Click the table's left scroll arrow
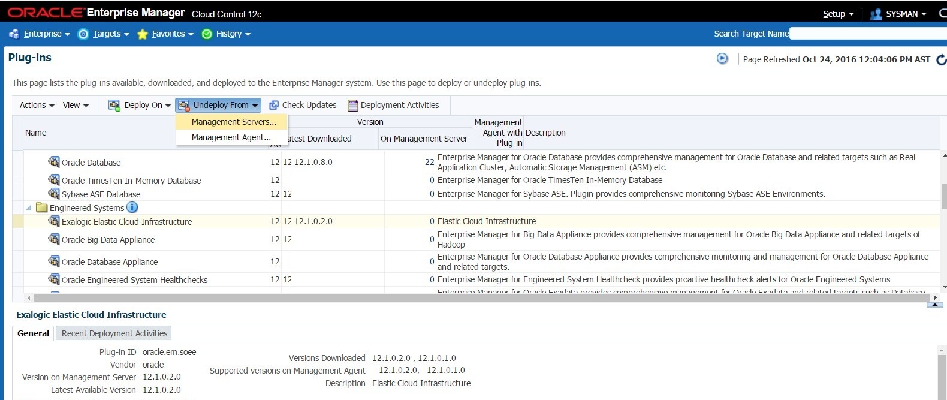The height and width of the screenshot is (400, 947). pyautogui.click(x=28, y=297)
